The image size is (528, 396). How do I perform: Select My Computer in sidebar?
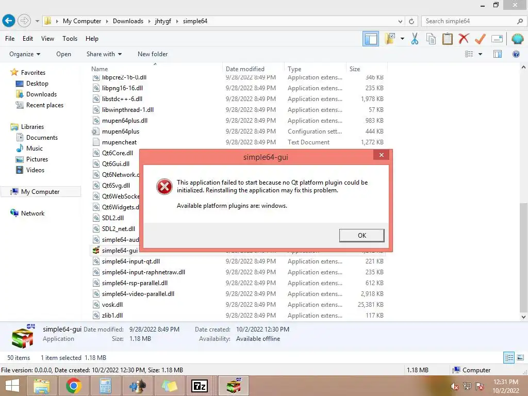pyautogui.click(x=40, y=192)
